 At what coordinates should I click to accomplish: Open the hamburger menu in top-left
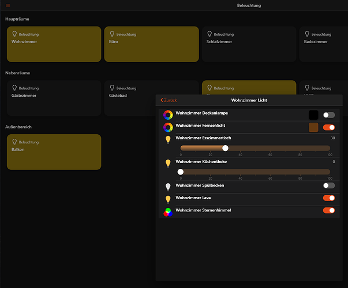[x=8, y=5]
